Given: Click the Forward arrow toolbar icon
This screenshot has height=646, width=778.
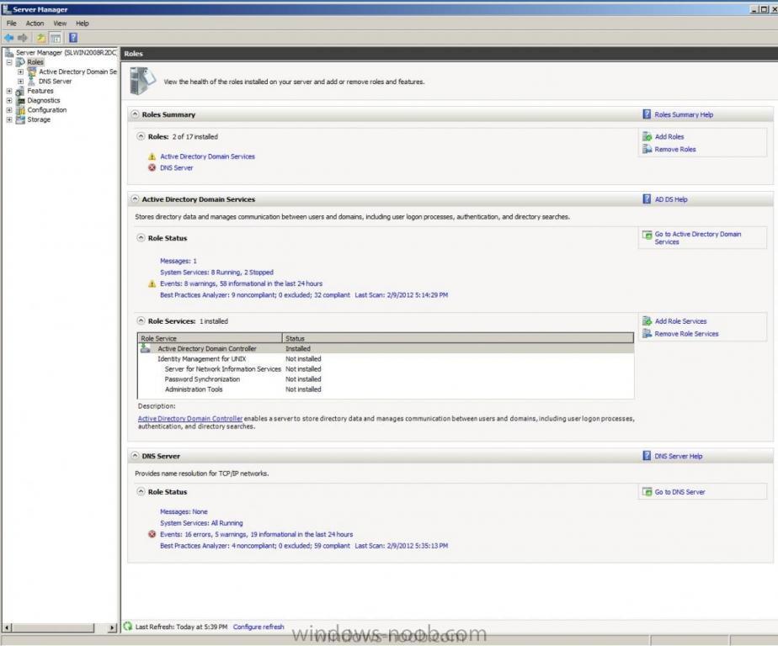Looking at the screenshot, I should 23,38.
